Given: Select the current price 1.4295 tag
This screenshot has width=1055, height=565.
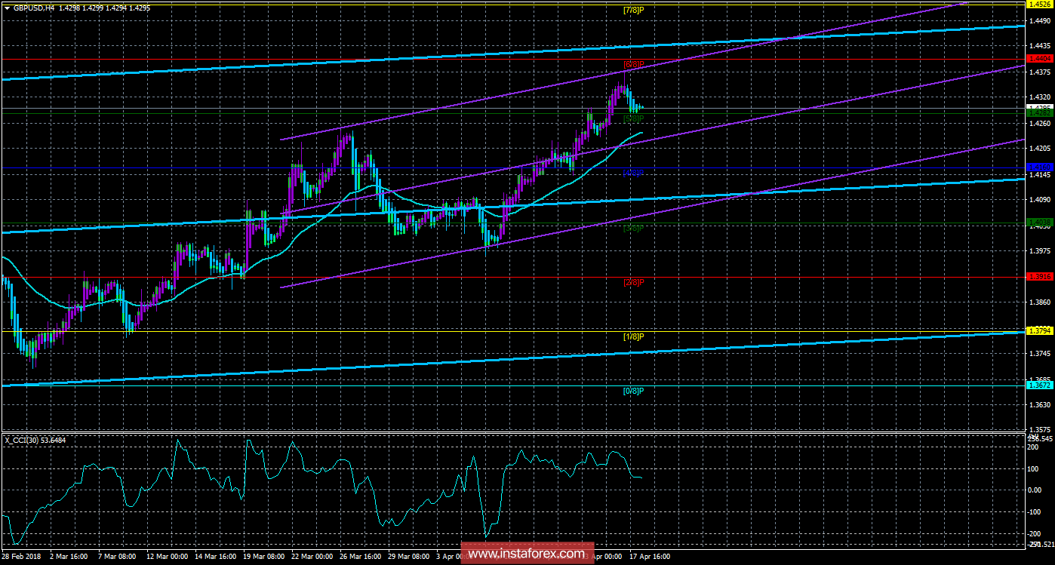Looking at the screenshot, I should coord(1040,107).
